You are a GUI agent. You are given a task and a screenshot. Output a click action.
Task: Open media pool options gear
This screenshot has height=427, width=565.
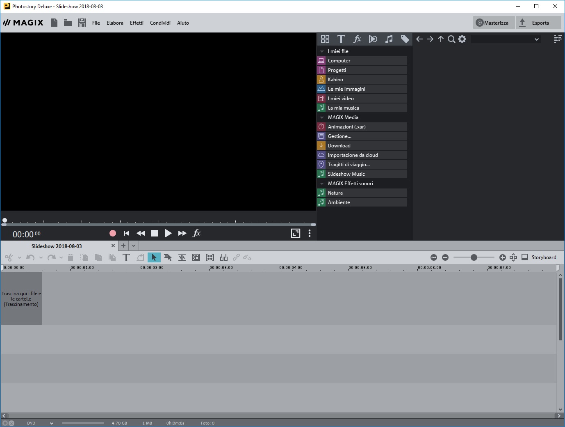(462, 39)
